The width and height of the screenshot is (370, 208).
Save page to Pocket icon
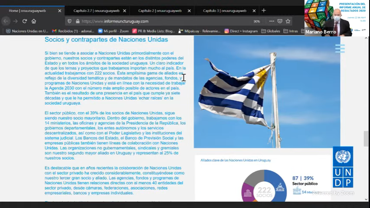[x=280, y=21]
